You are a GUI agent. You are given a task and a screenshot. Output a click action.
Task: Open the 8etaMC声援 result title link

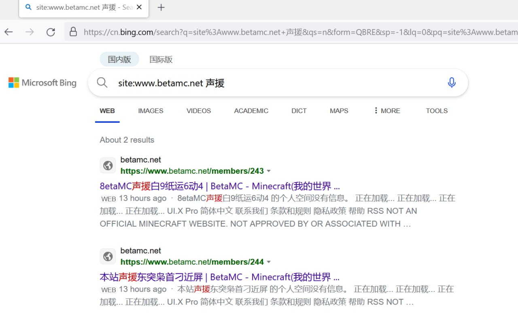pos(219,186)
